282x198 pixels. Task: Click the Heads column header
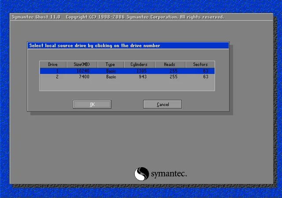[x=170, y=65]
